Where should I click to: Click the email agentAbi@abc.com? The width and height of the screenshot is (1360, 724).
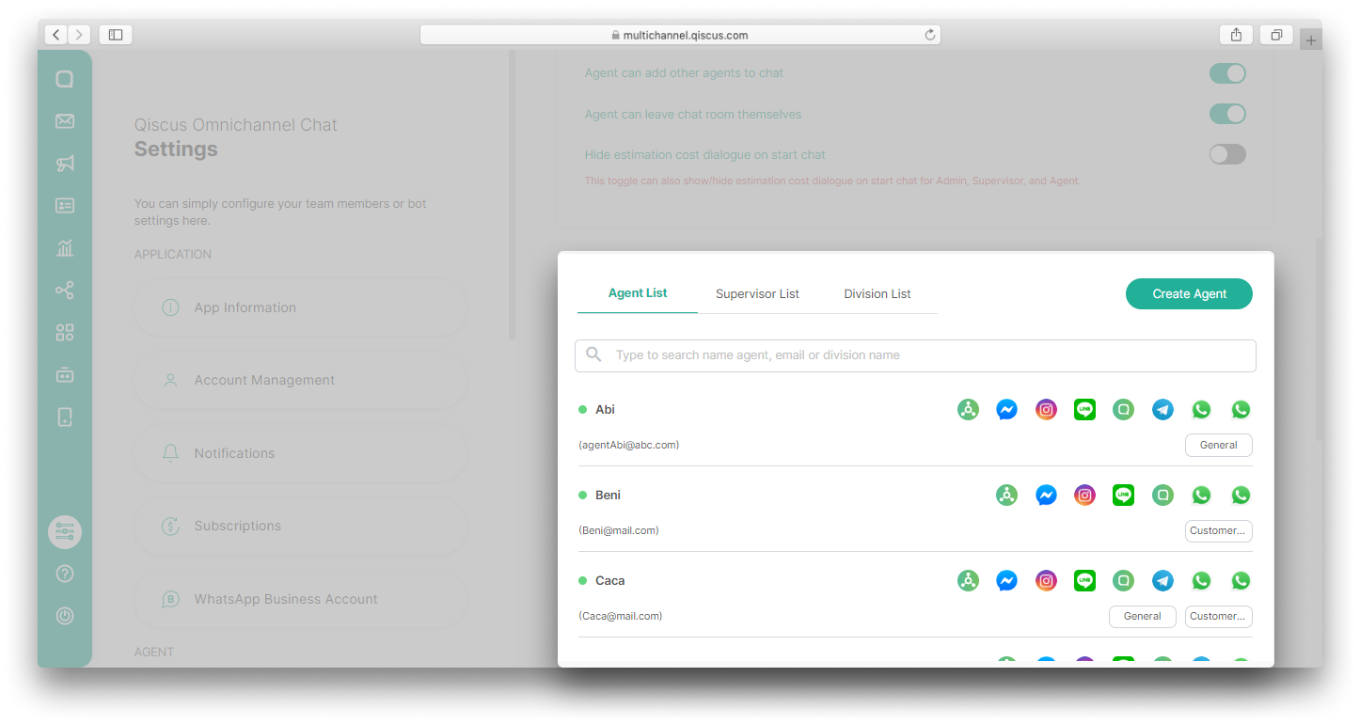pos(628,445)
